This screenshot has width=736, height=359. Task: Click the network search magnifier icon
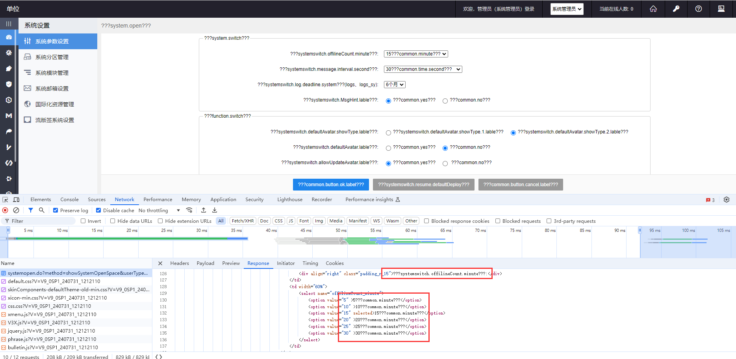click(42, 210)
